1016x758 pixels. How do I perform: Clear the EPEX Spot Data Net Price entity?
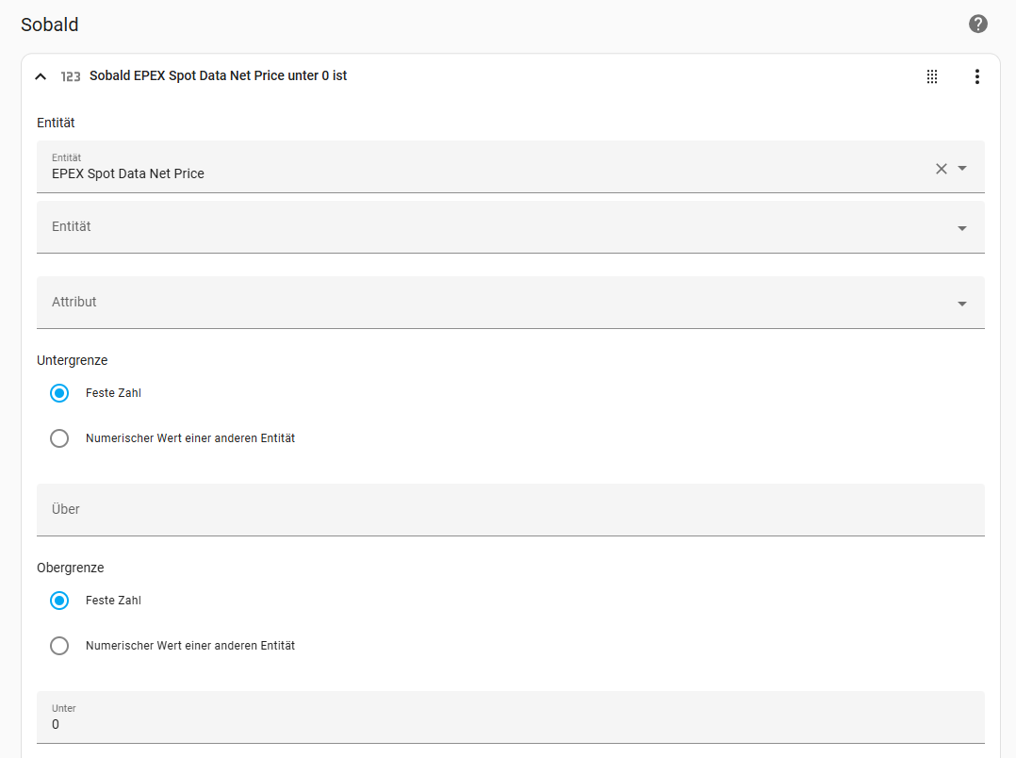point(941,169)
